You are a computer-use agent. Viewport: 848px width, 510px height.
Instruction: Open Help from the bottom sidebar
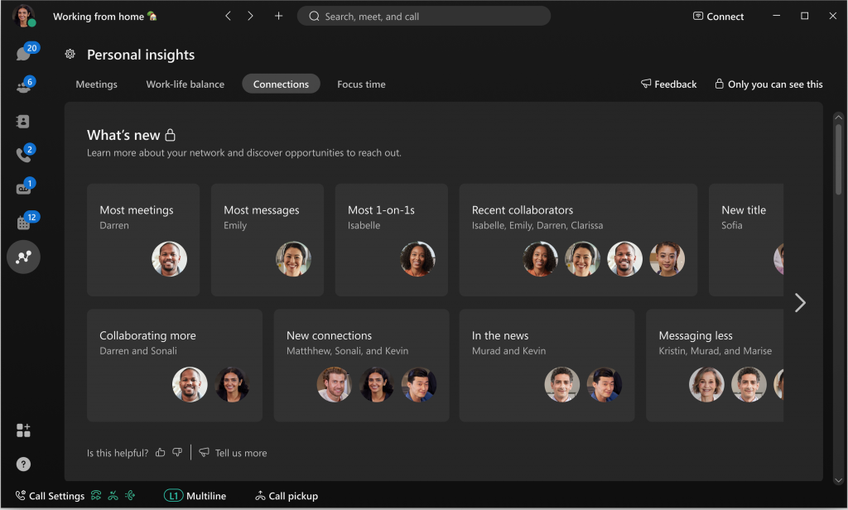(23, 464)
